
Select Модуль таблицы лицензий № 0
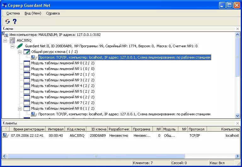[x=63, y=63]
